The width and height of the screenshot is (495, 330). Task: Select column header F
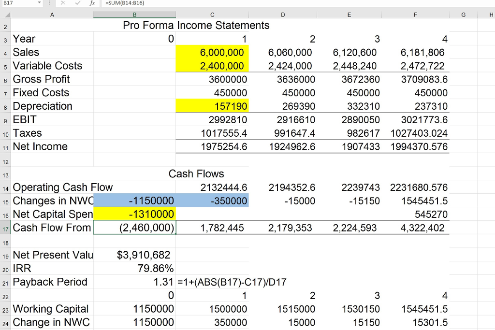tap(415, 14)
